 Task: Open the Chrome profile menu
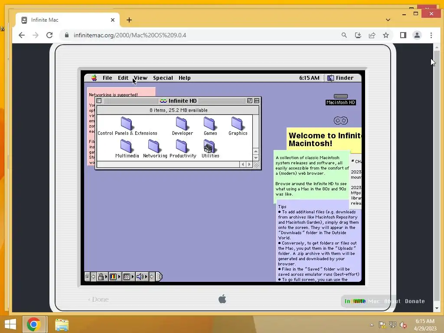(x=417, y=35)
